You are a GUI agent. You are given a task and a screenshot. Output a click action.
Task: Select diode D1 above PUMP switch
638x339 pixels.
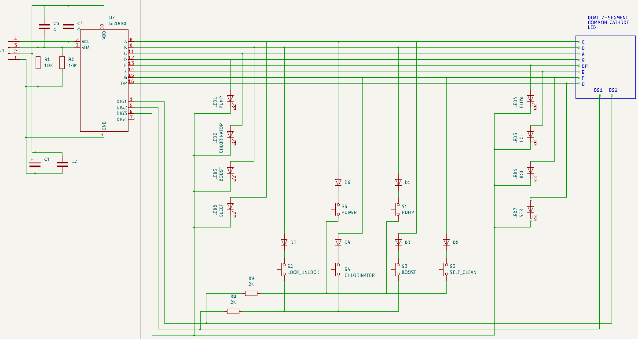tap(399, 182)
